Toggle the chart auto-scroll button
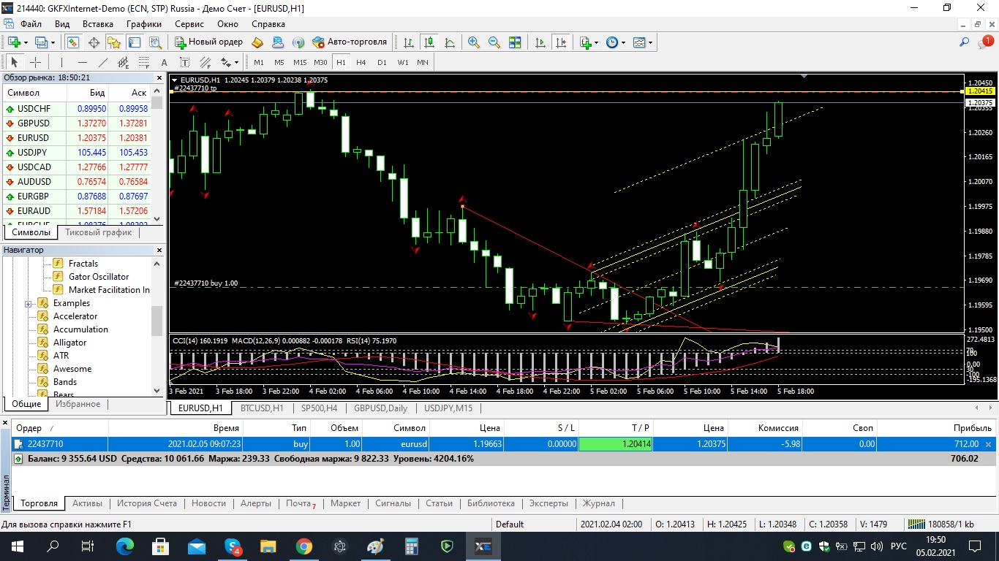The height and width of the screenshot is (561, 999). pos(540,42)
